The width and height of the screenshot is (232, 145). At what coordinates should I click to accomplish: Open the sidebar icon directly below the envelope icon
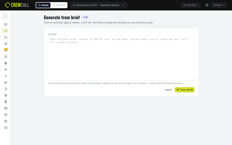click(6, 115)
